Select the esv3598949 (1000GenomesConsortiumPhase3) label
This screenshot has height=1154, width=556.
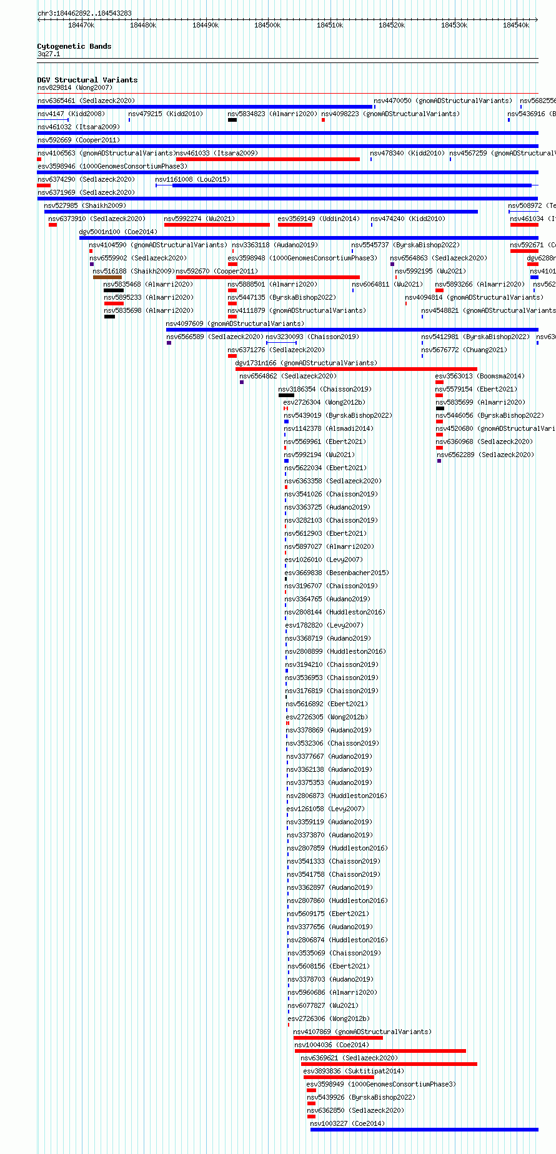(381, 1084)
